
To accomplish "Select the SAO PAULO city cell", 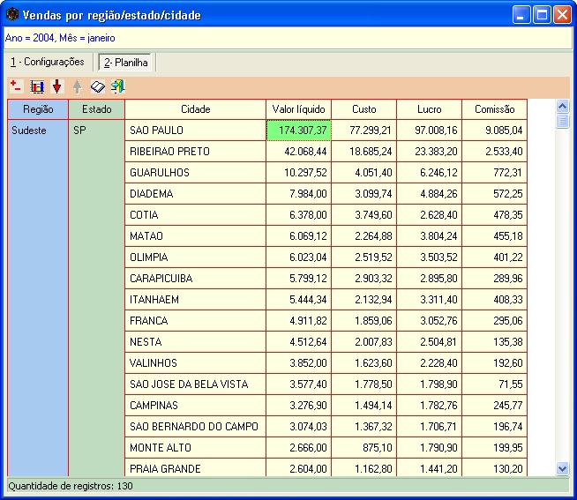I will pos(195,131).
